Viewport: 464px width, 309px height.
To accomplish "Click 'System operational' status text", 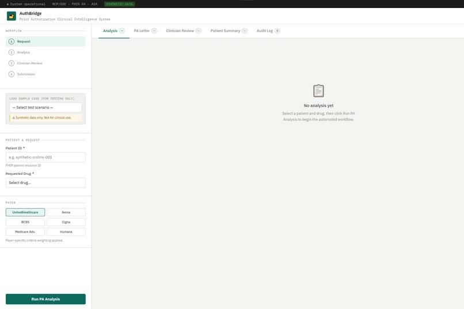I will pos(28,4).
